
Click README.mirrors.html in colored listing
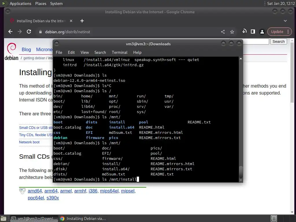click(x=161, y=132)
